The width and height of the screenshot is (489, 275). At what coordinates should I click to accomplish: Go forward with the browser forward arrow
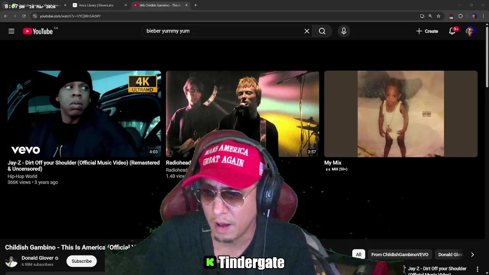click(15, 16)
